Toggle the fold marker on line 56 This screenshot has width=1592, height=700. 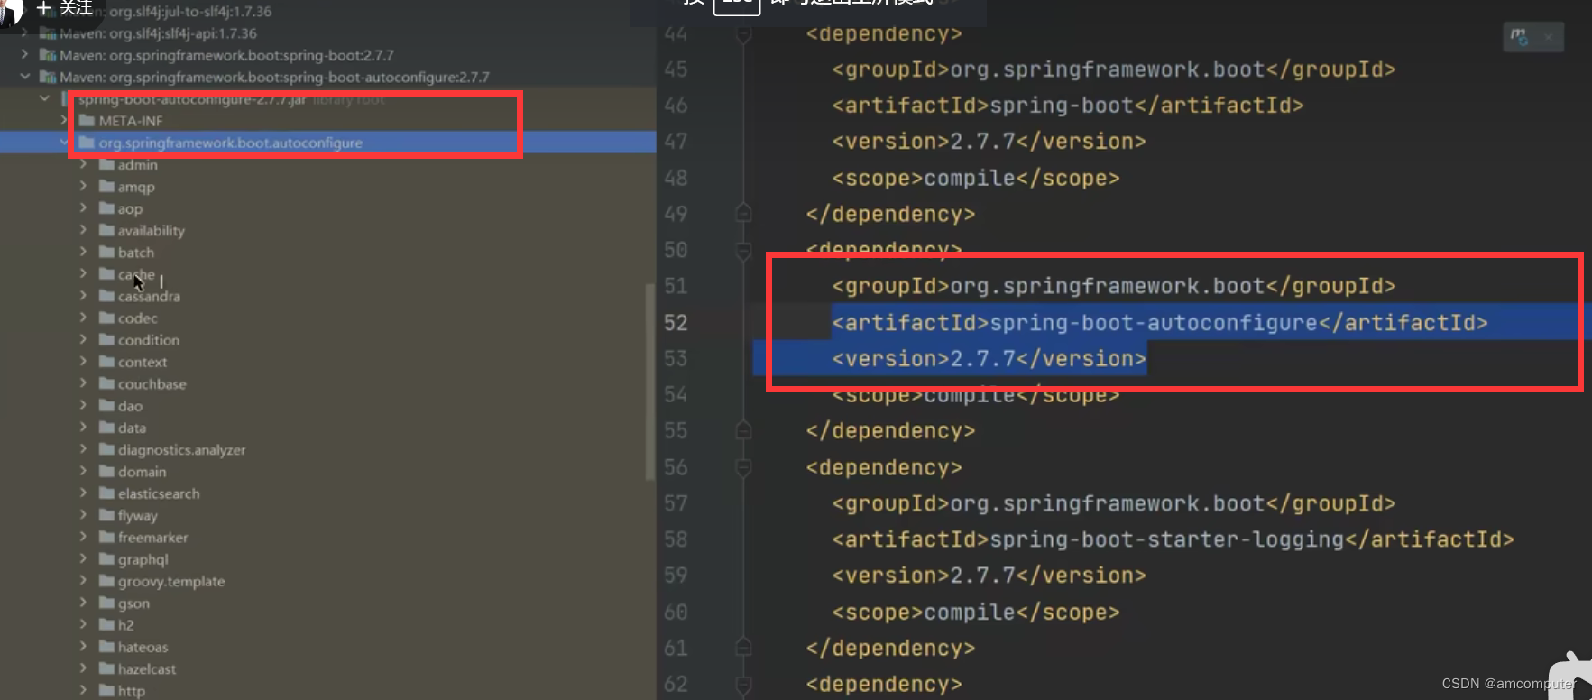click(743, 467)
